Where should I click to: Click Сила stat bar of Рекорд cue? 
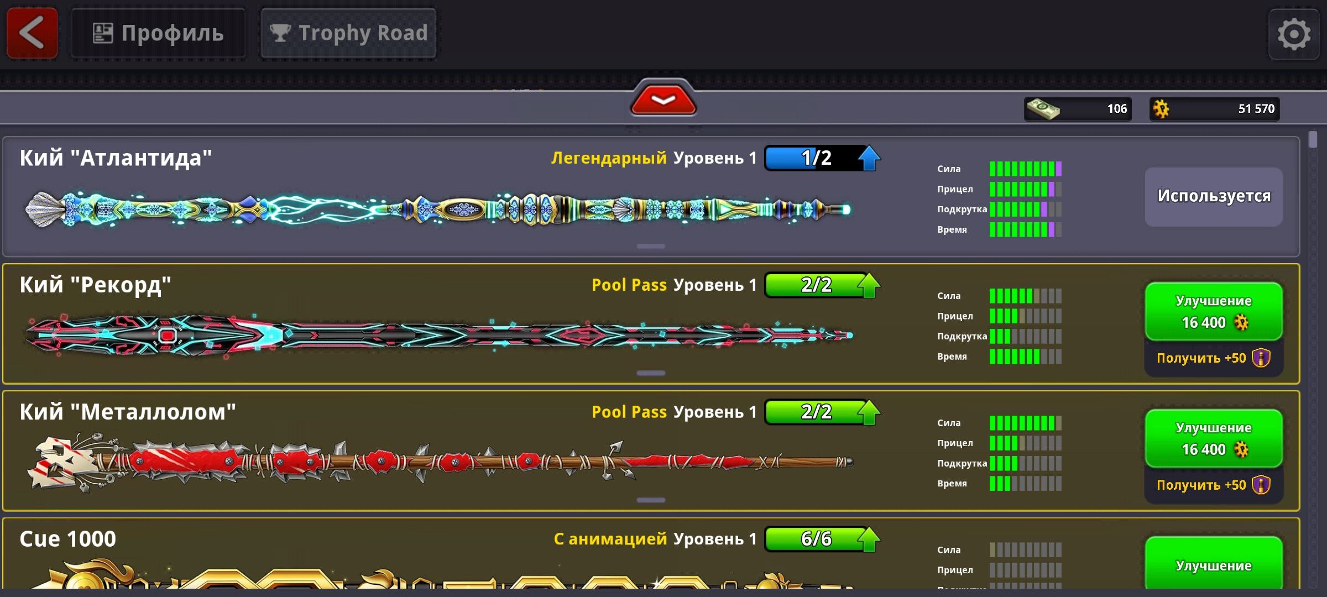coord(1026,296)
